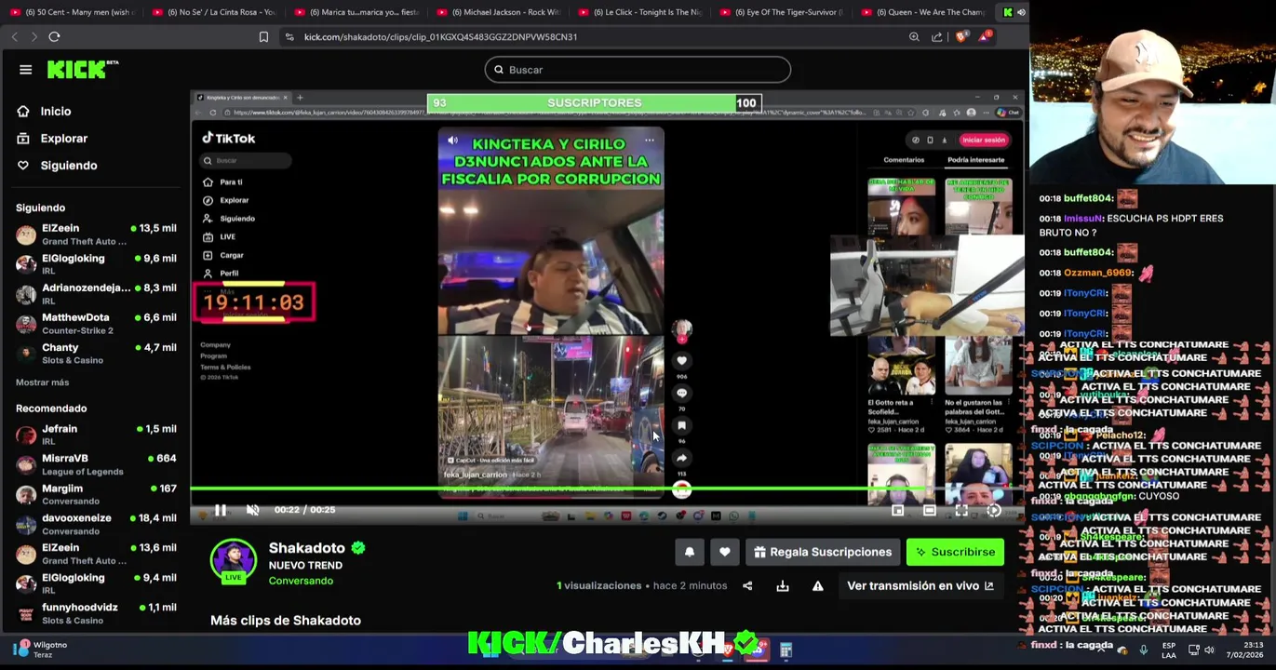Open MisrraVB League of Legends channel
The width and height of the screenshot is (1276, 670).
coord(96,464)
